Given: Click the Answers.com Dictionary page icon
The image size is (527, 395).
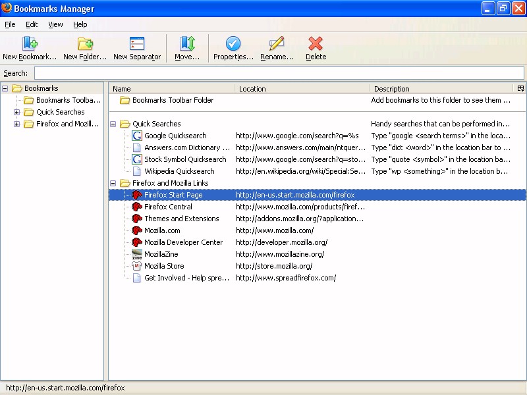Looking at the screenshot, I should click(x=137, y=147).
